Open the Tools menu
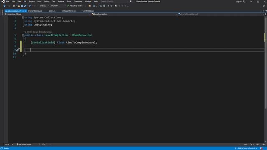This screenshot has height=150, width=267. click(x=69, y=2)
